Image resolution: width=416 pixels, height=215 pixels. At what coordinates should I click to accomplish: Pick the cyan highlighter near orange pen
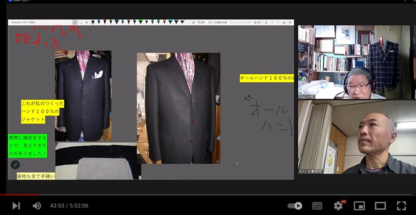[170, 22]
